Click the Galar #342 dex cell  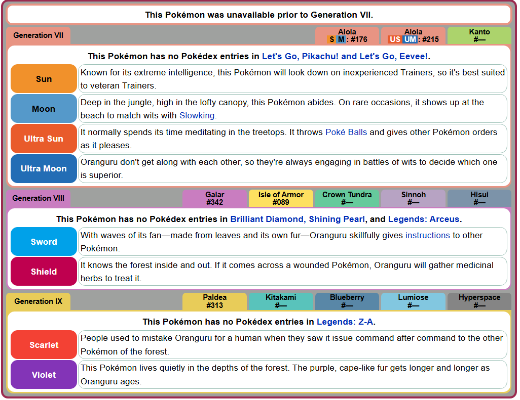click(x=214, y=198)
